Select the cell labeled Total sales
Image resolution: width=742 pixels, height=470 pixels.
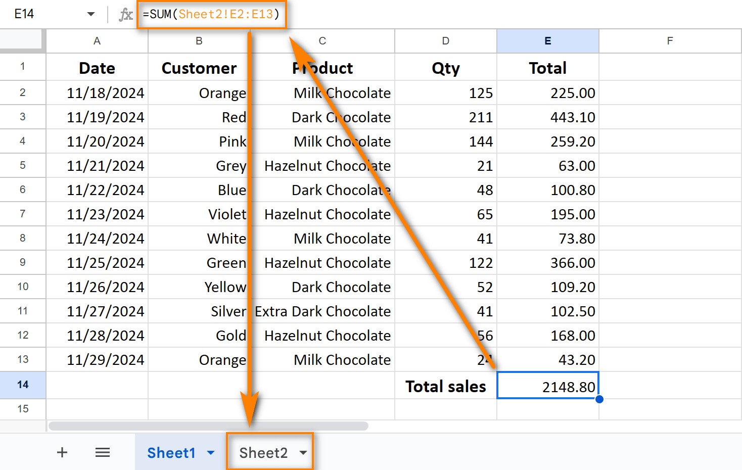445,385
